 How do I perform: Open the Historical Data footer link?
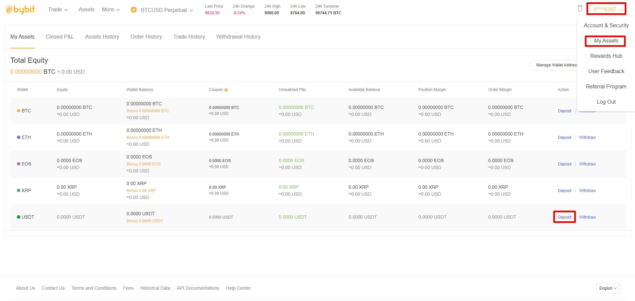coord(155,288)
